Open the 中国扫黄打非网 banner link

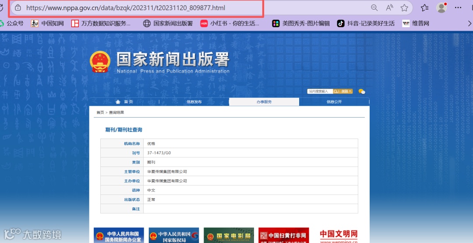[x=283, y=236]
